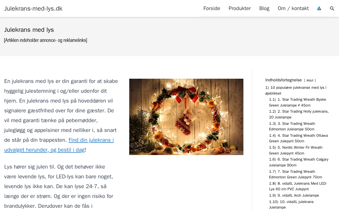Open the Produkter menu item
This screenshot has height=212, width=339.
[x=240, y=8]
